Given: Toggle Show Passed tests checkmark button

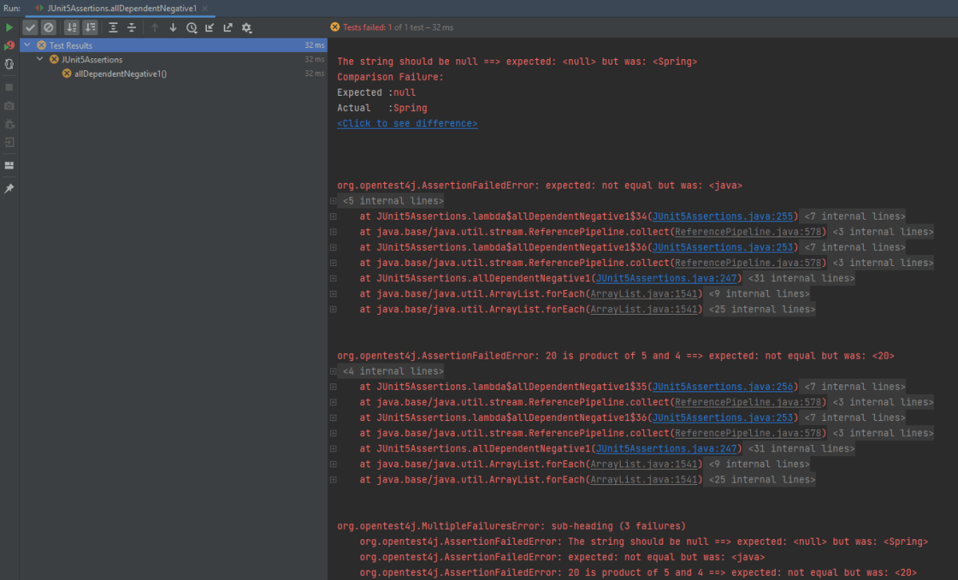Looking at the screenshot, I should 30,27.
